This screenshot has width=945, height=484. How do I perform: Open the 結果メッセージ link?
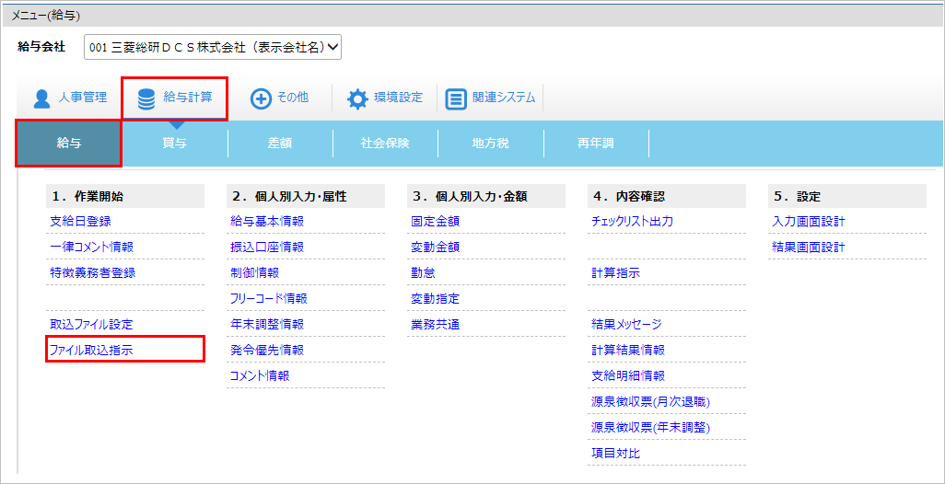(627, 324)
